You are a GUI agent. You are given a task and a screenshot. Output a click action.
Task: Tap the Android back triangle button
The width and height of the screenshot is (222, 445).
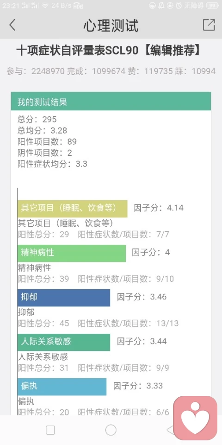tap(171, 430)
